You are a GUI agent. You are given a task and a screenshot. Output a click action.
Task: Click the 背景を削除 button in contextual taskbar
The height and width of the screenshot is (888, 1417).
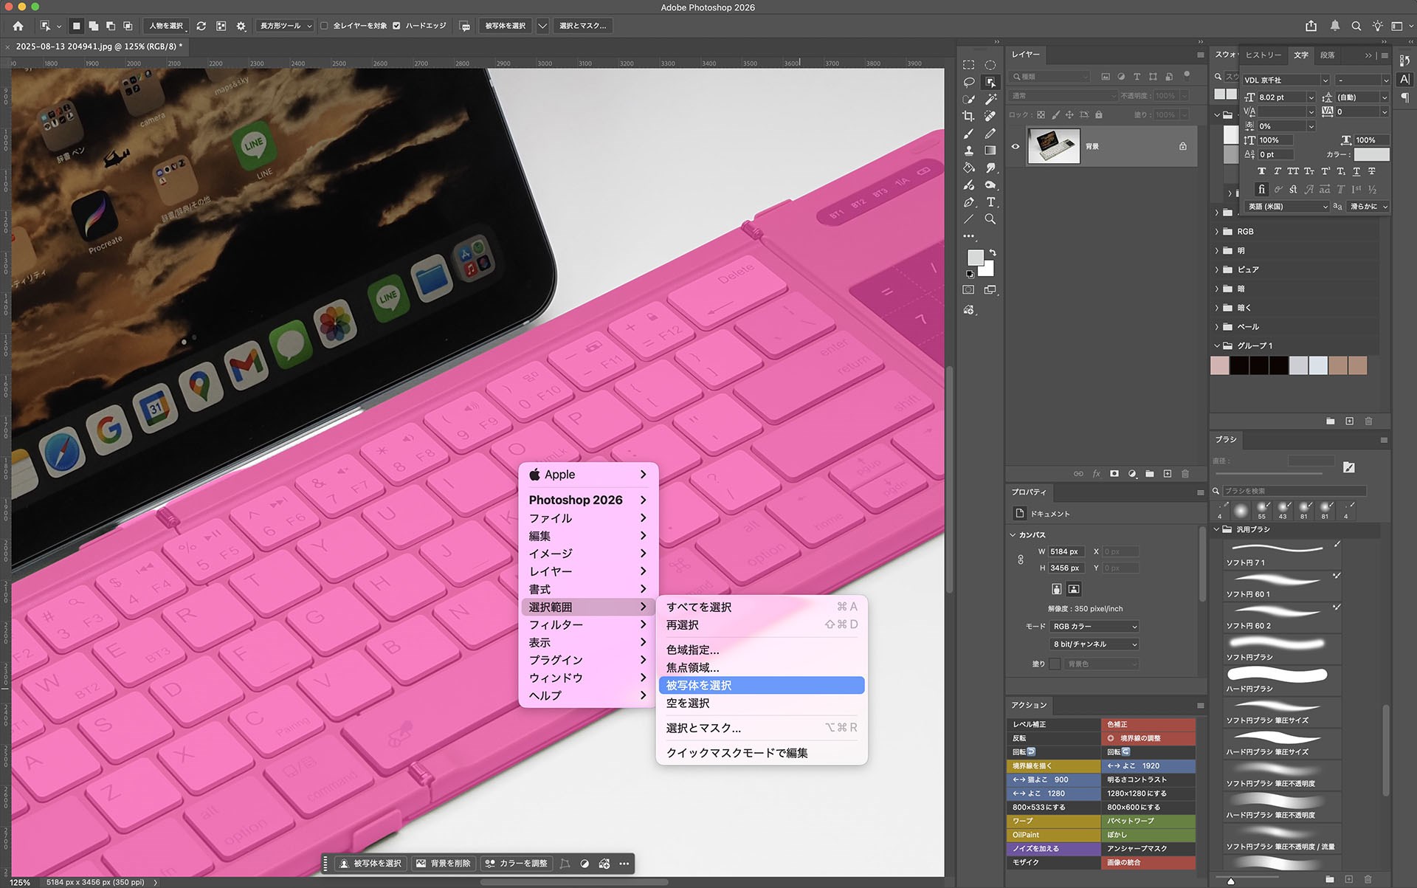(x=443, y=864)
